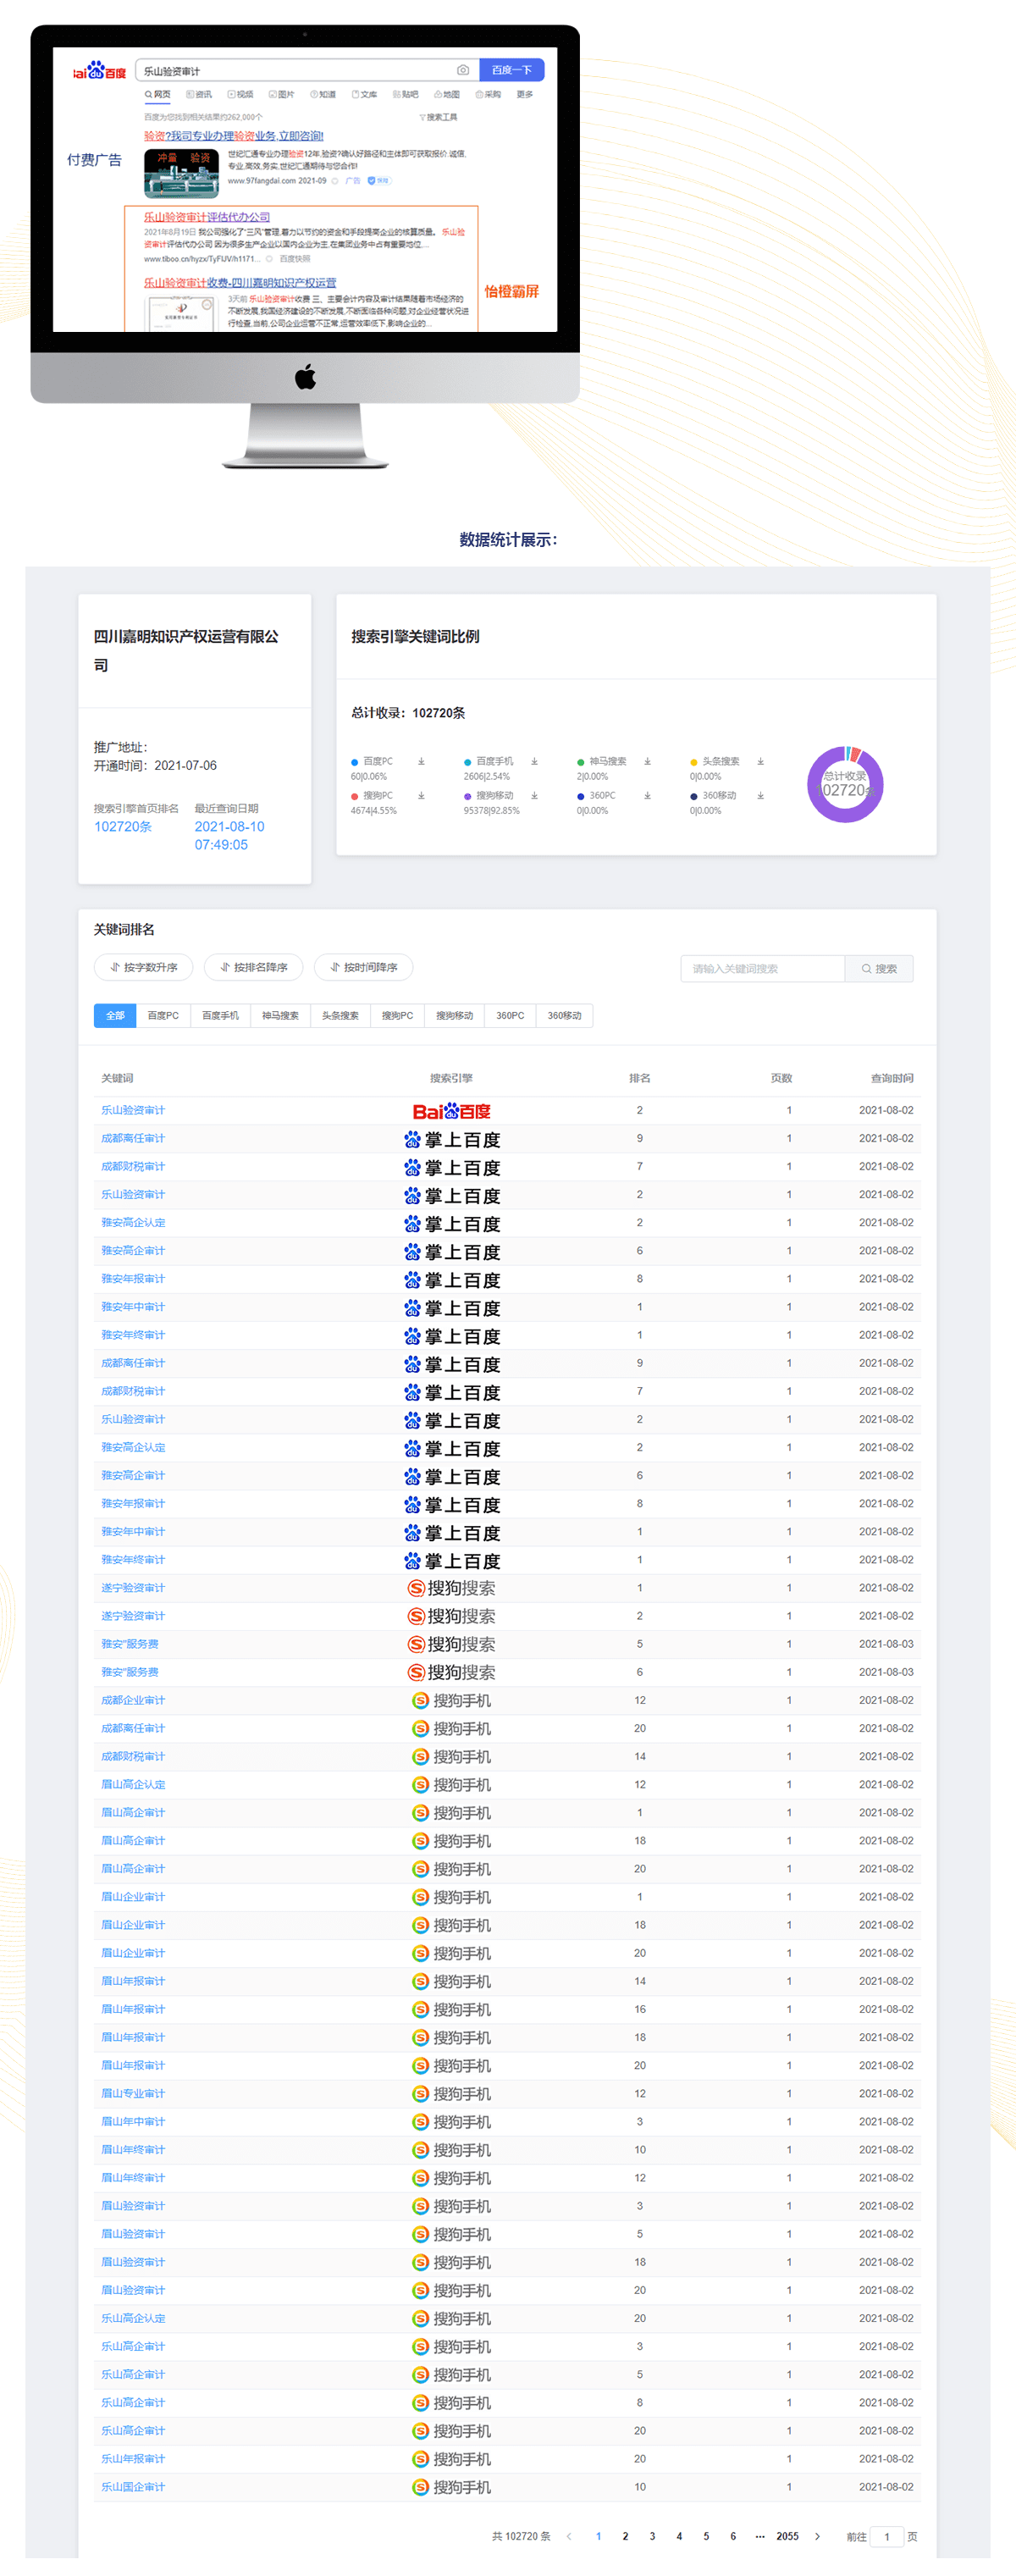The image size is (1016, 2576).
Task: Click the pagination ellipsis for more pages
Action: (x=760, y=2536)
